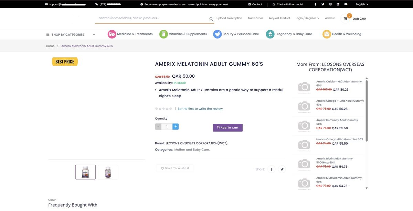
Task: Open the English language dropdown
Action: pos(362,4)
